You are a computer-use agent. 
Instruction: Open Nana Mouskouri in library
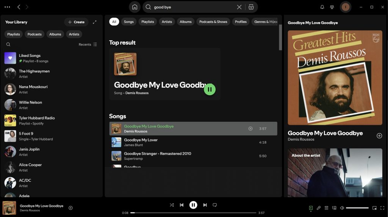click(52, 89)
